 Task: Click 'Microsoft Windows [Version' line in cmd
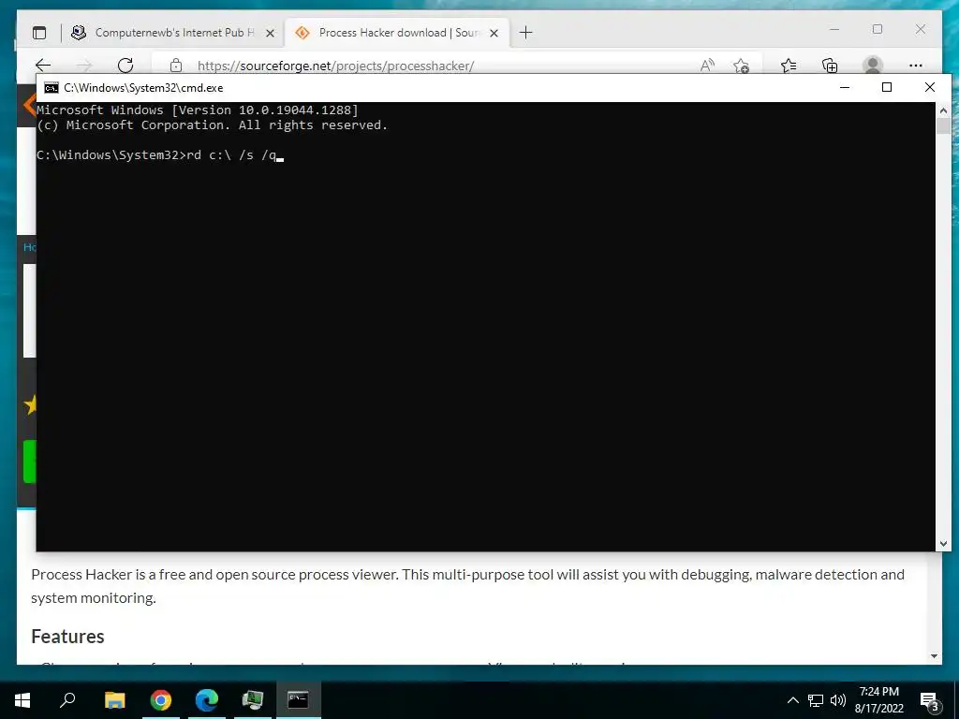(x=198, y=110)
